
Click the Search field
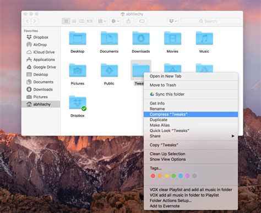tap(210, 21)
